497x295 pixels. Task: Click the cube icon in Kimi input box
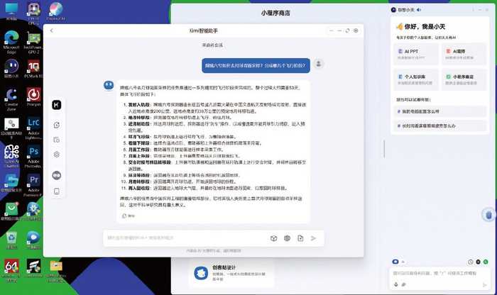click(x=274, y=238)
